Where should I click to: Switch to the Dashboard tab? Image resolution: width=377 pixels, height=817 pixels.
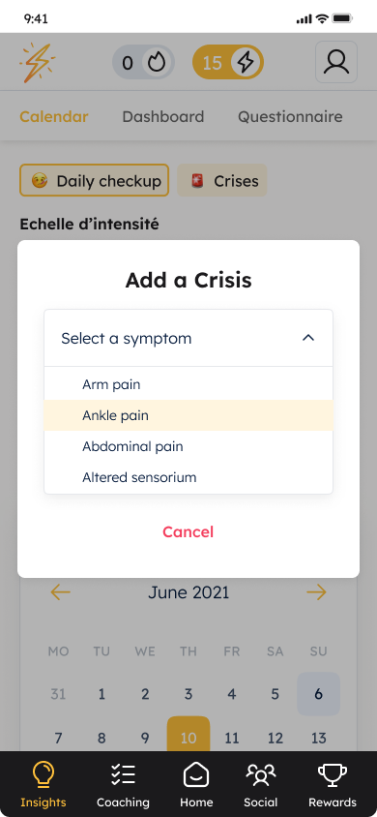(162, 116)
